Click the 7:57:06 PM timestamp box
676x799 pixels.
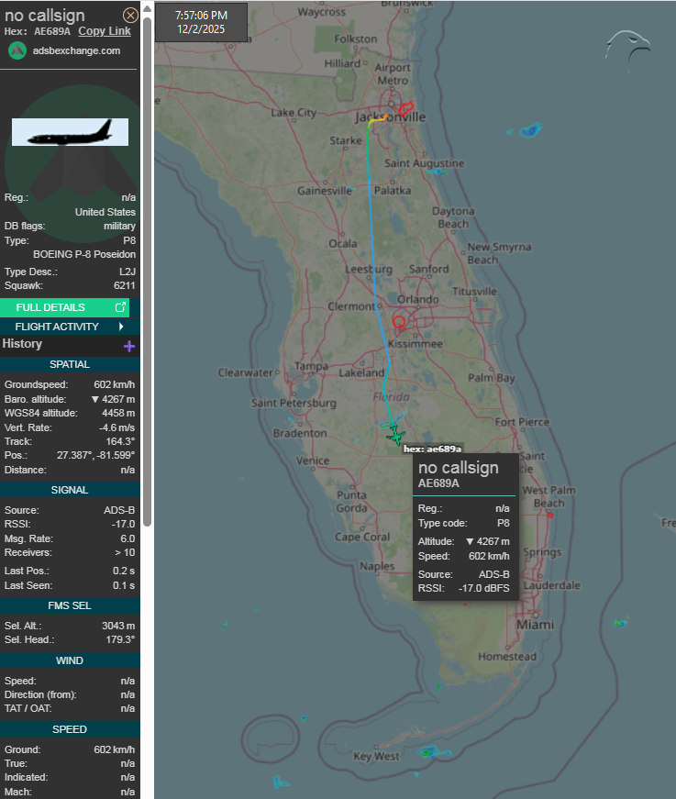tap(201, 22)
